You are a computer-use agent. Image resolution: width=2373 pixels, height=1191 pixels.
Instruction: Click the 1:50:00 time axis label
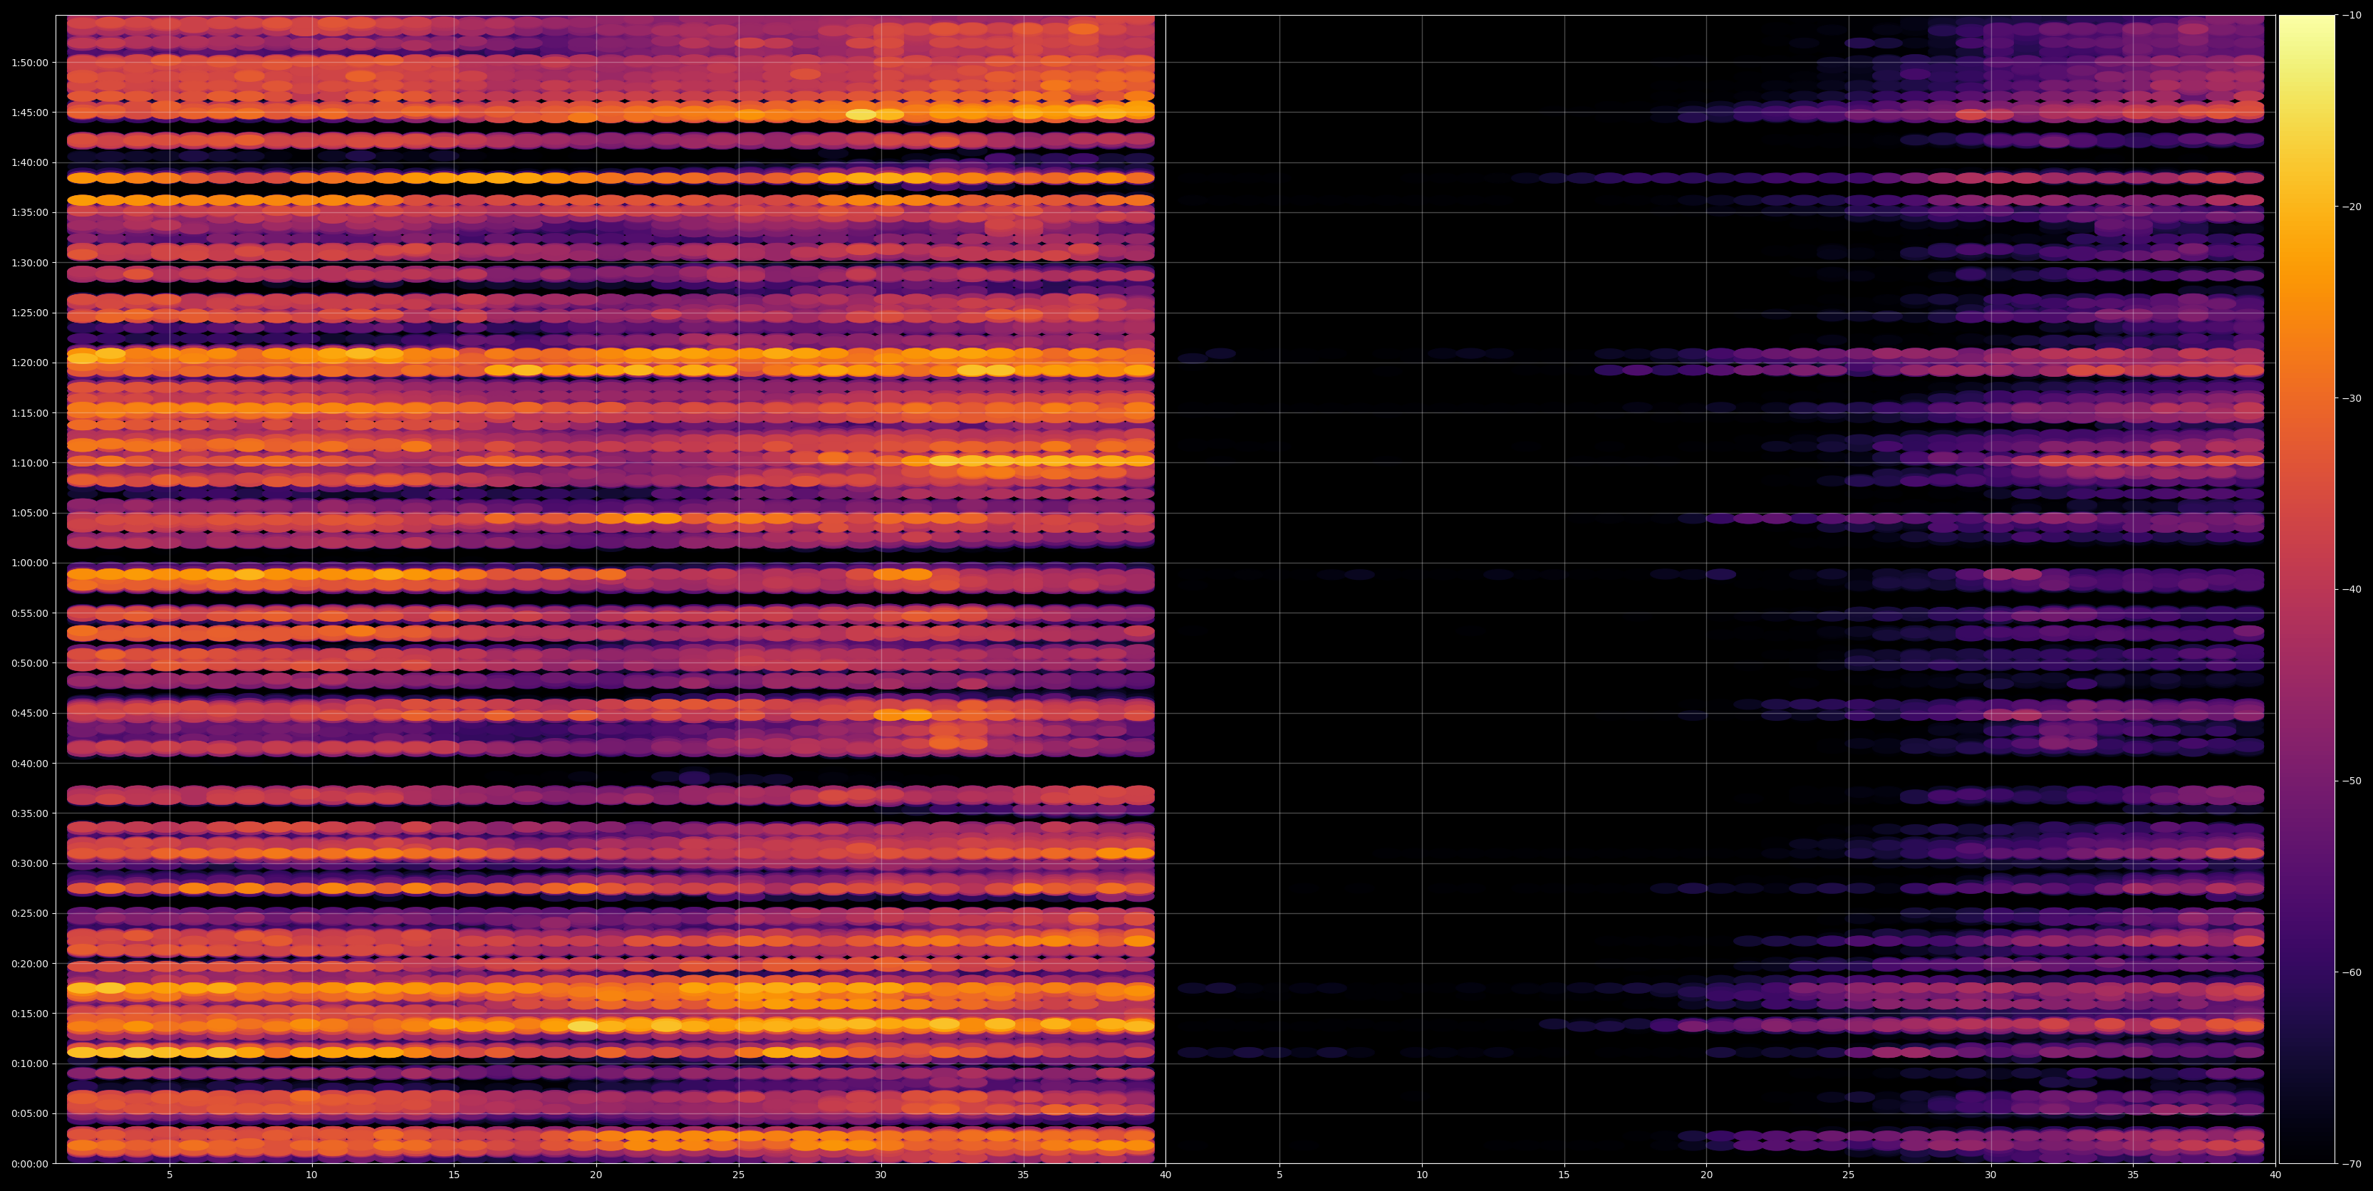29,63
